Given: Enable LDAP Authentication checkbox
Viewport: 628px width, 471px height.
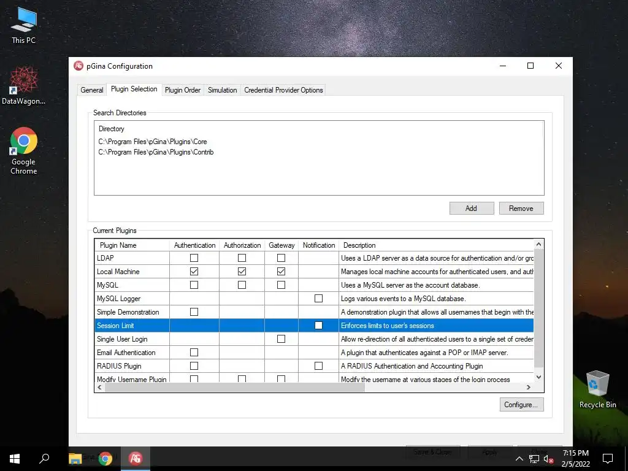Looking at the screenshot, I should coord(194,258).
